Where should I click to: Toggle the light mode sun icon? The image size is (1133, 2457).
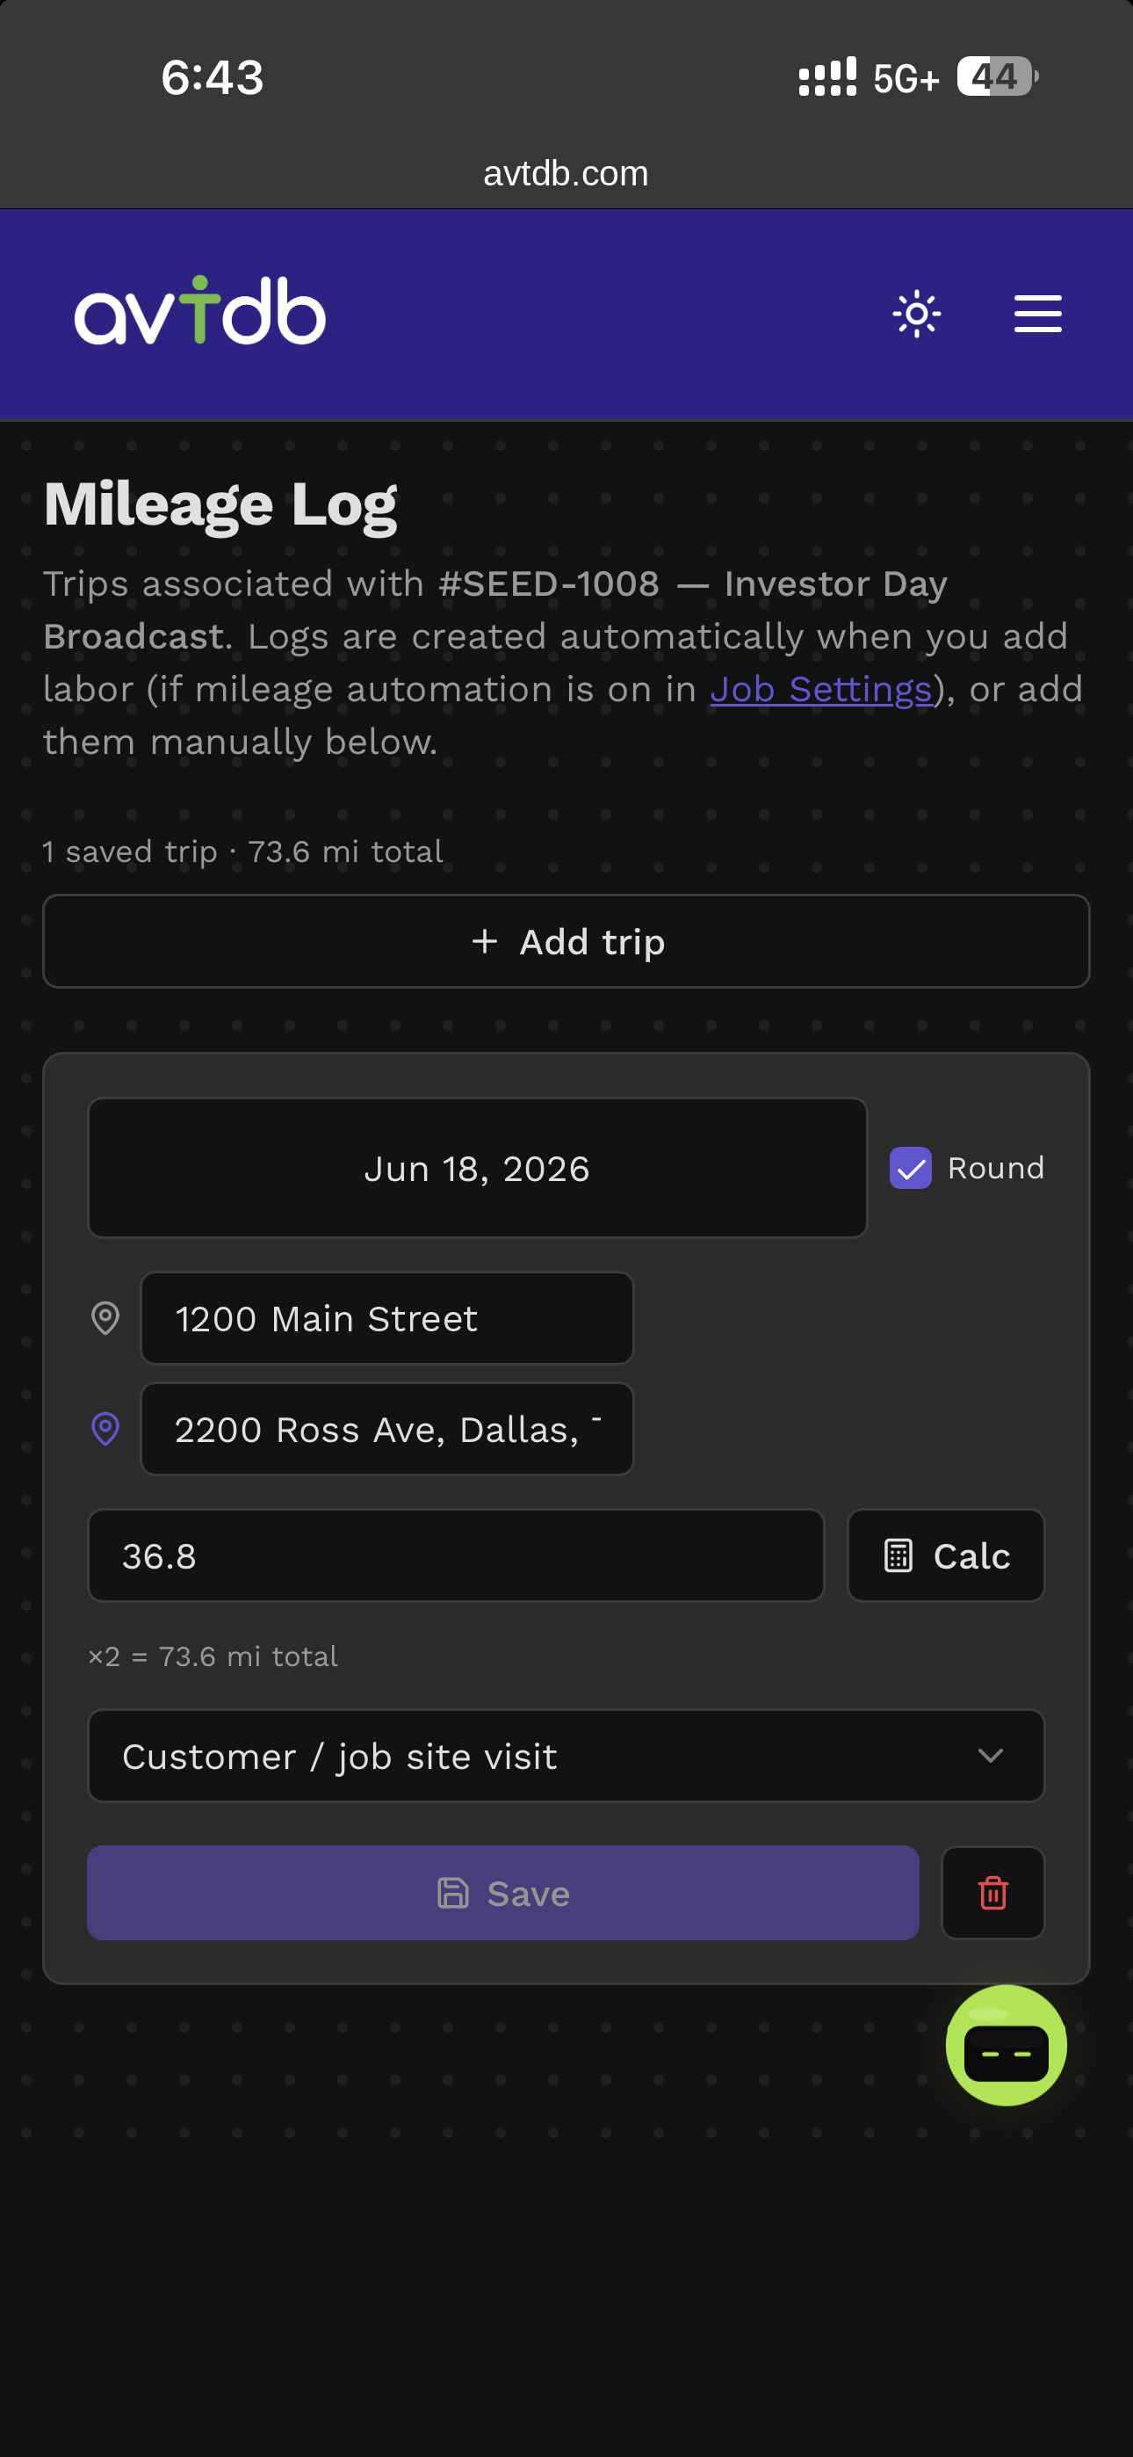click(x=917, y=313)
